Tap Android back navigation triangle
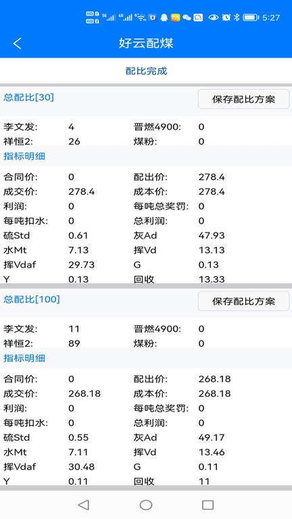292x519 pixels. [x=83, y=505]
